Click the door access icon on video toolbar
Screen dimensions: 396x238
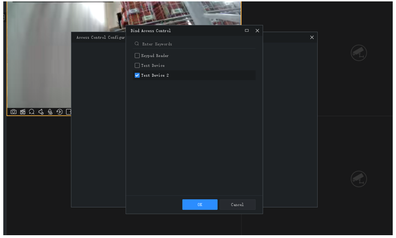[x=69, y=112]
